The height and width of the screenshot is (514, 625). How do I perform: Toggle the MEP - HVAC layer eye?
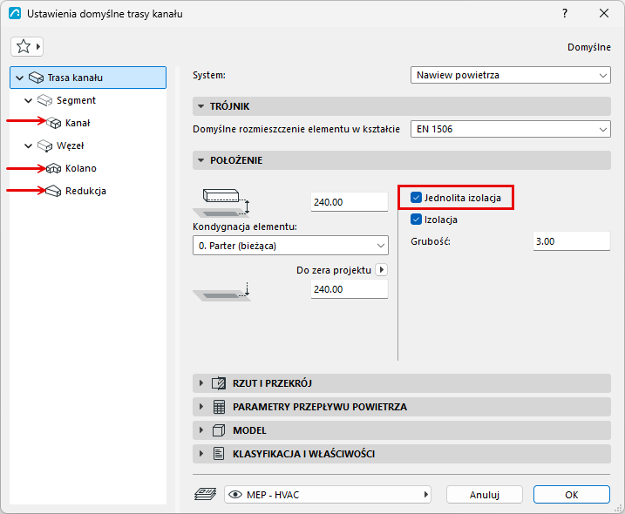click(x=235, y=495)
